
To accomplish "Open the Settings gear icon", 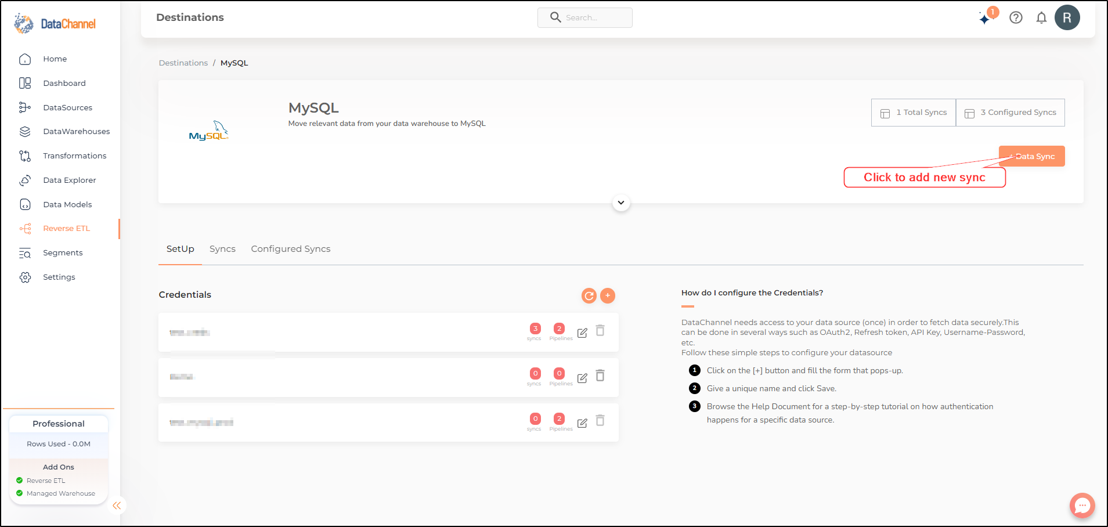I will (x=25, y=277).
